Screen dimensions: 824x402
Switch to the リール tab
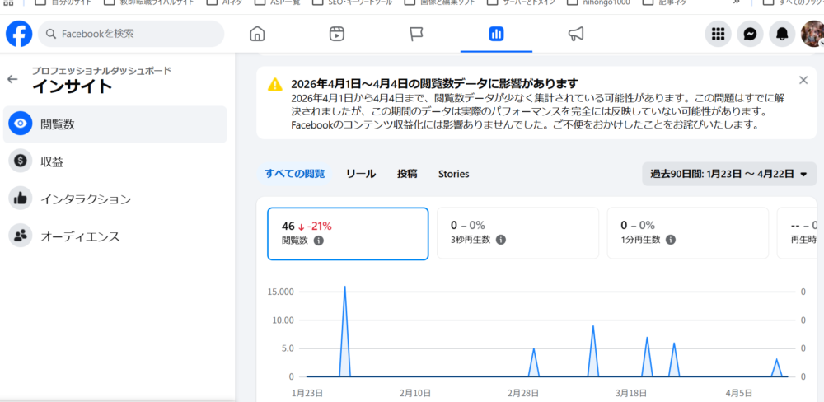[x=361, y=174]
